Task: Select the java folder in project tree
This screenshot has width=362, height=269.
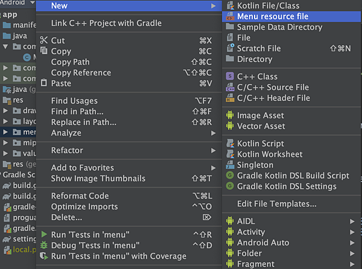Action: (x=18, y=36)
